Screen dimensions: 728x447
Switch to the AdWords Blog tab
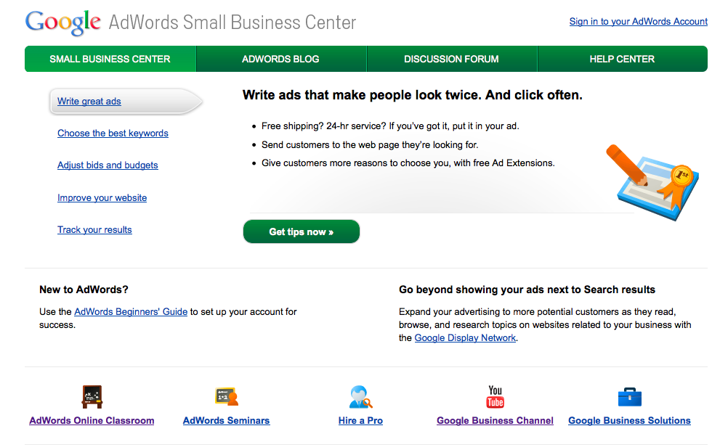[280, 59]
